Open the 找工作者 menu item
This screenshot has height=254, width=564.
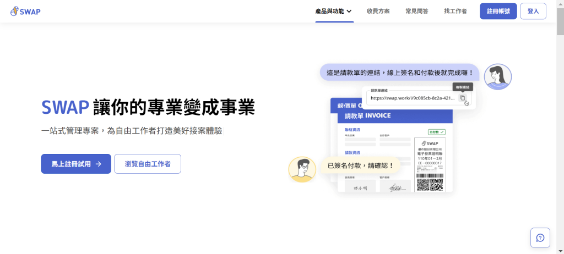click(455, 11)
